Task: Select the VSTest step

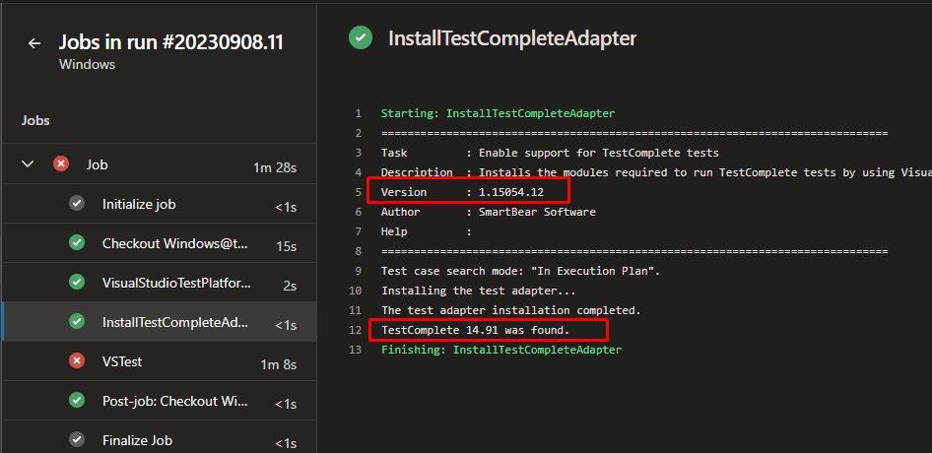Action: pyautogui.click(x=122, y=361)
